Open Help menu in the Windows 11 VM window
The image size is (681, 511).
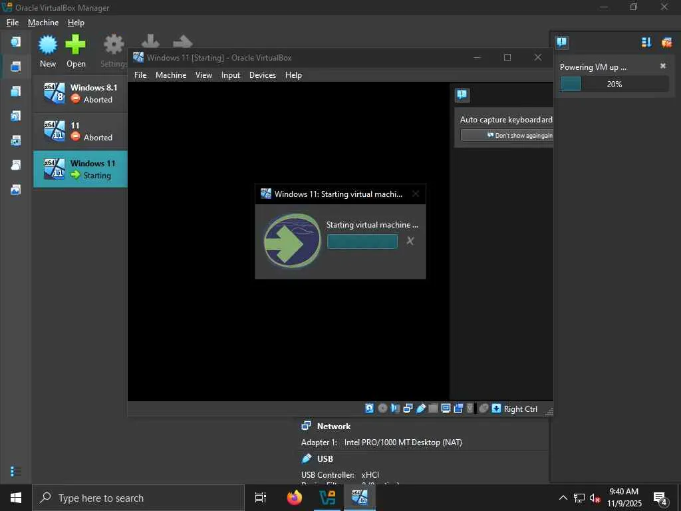[x=293, y=75]
